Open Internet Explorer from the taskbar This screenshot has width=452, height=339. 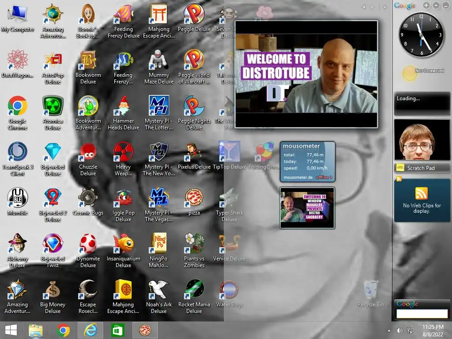(90, 330)
